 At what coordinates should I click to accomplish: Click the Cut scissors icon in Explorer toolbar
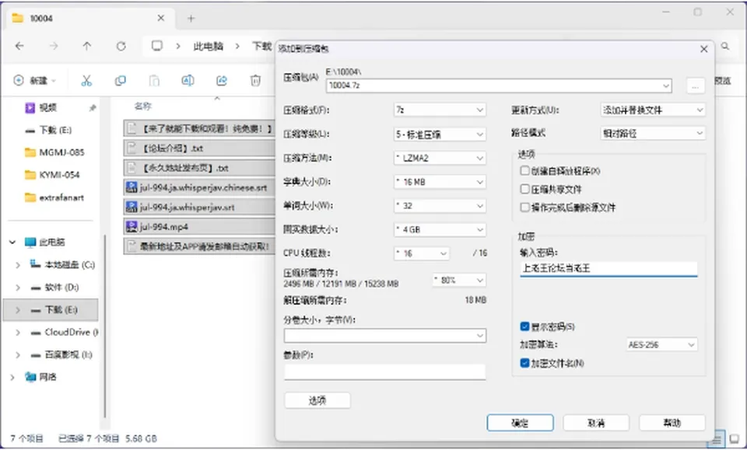(86, 80)
